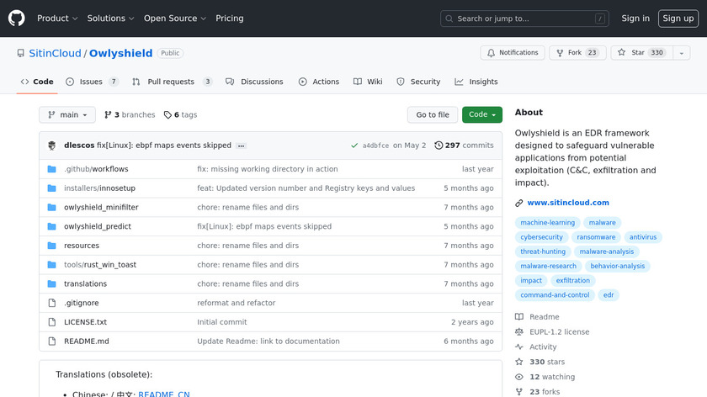Switch to the Issues tab
707x397 pixels.
pyautogui.click(x=91, y=82)
